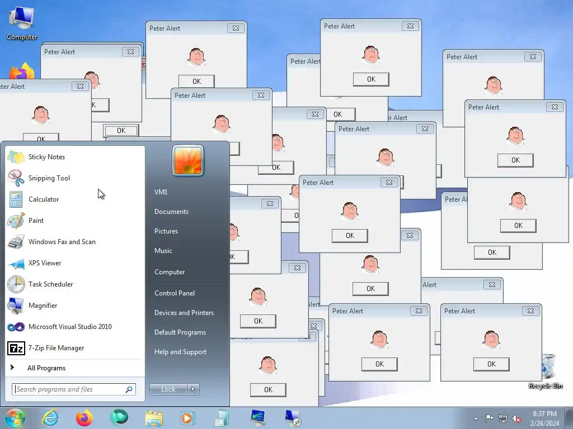Open Action Center flag icon
Image resolution: width=573 pixels, height=429 pixels.
(489, 418)
